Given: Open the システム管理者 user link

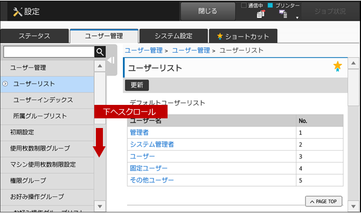Looking at the screenshot, I should [x=152, y=145].
